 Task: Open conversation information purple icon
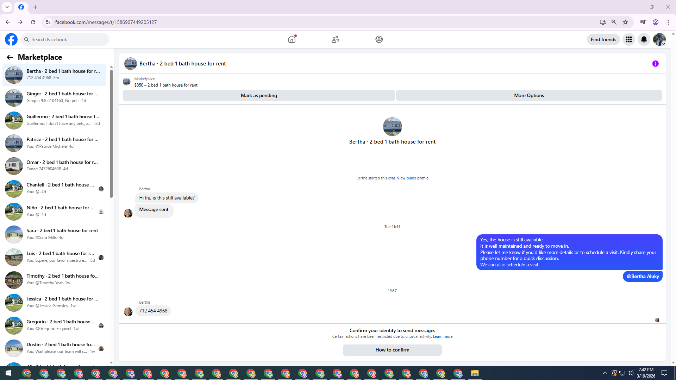pos(655,64)
